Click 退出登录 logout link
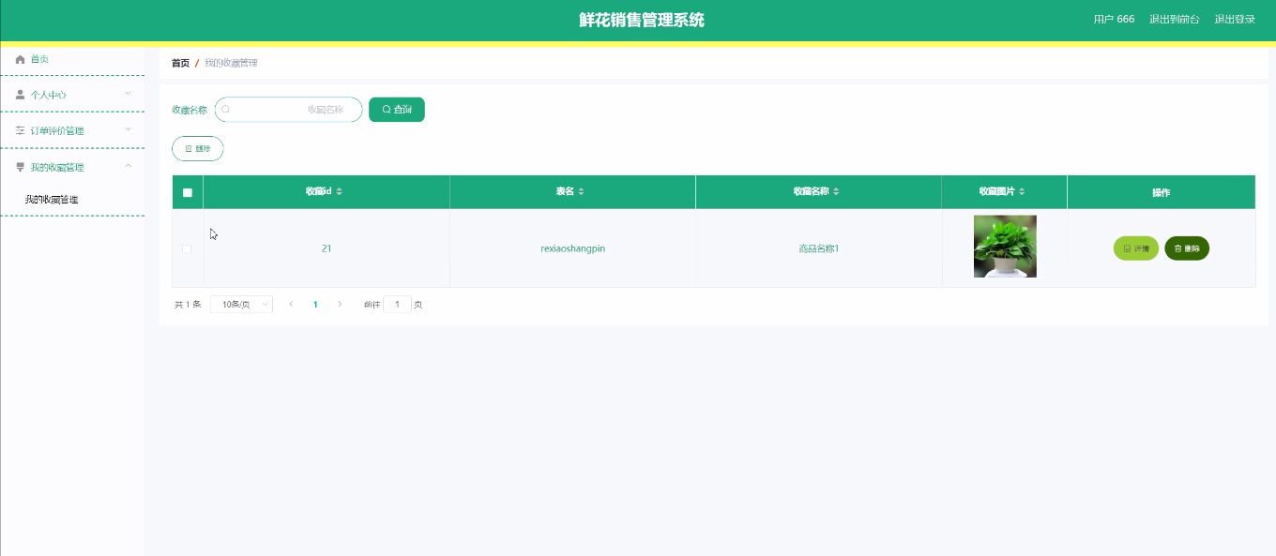The height and width of the screenshot is (556, 1276). pyautogui.click(x=1235, y=19)
